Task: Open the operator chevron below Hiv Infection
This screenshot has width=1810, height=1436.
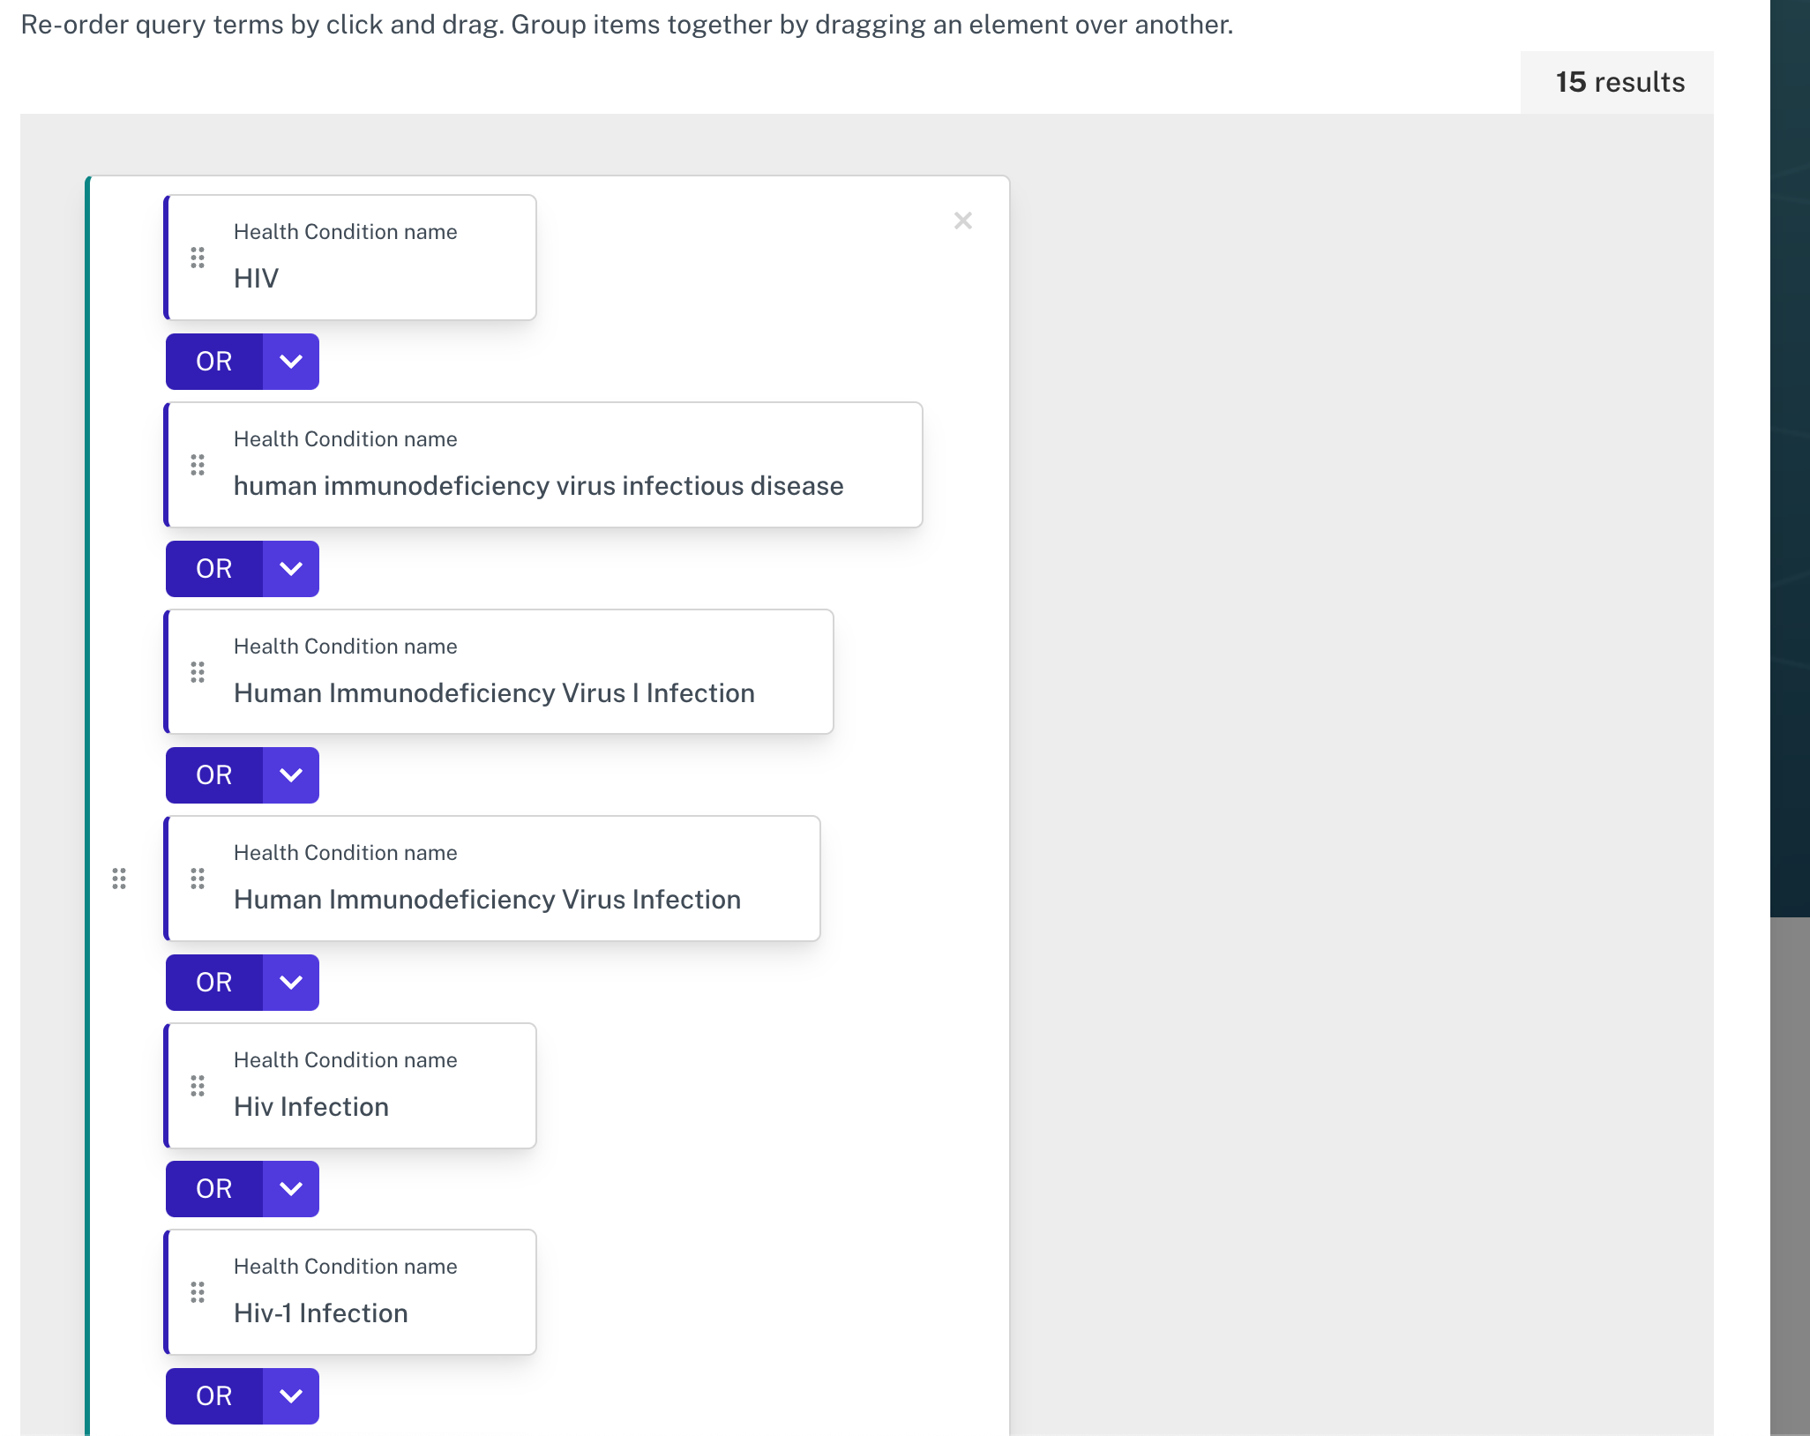Action: (291, 1188)
